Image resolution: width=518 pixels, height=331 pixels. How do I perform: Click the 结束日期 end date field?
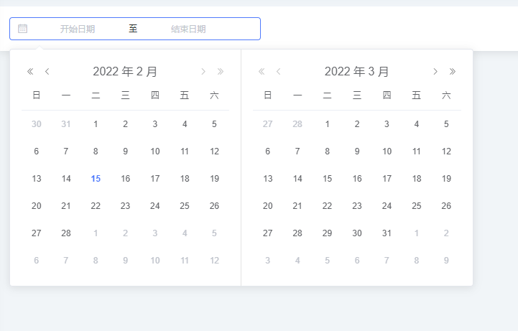[x=188, y=29]
